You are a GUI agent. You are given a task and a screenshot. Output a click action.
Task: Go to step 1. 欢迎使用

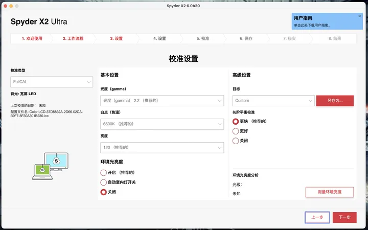click(32, 38)
